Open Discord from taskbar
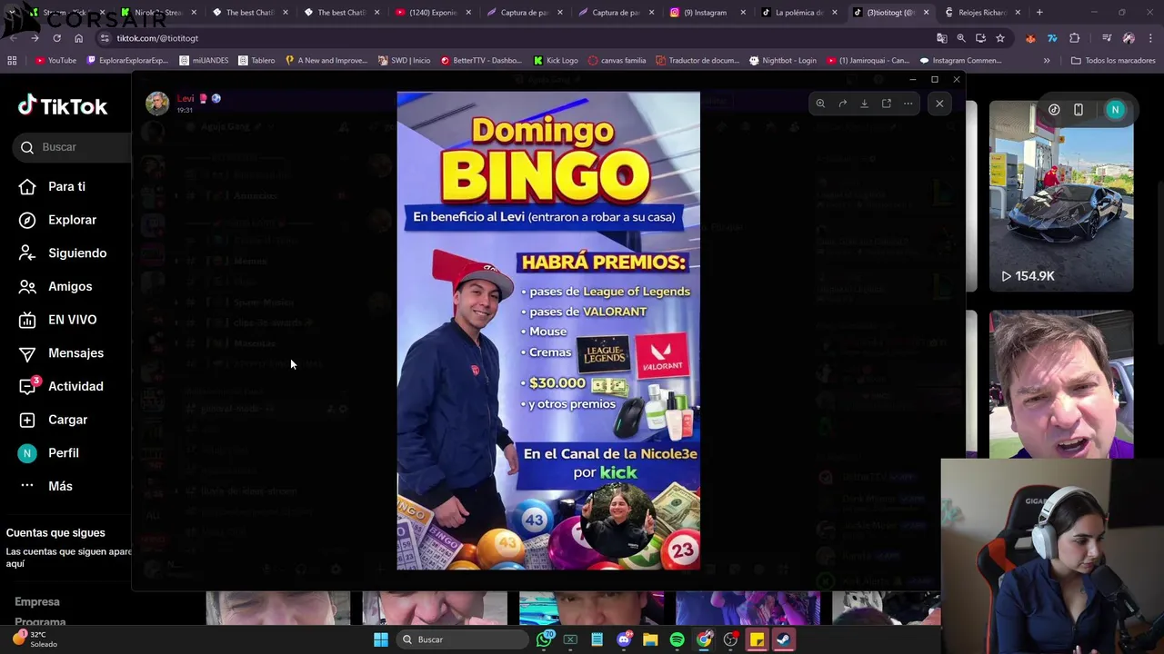Viewport: 1164px width, 654px height. pos(624,639)
